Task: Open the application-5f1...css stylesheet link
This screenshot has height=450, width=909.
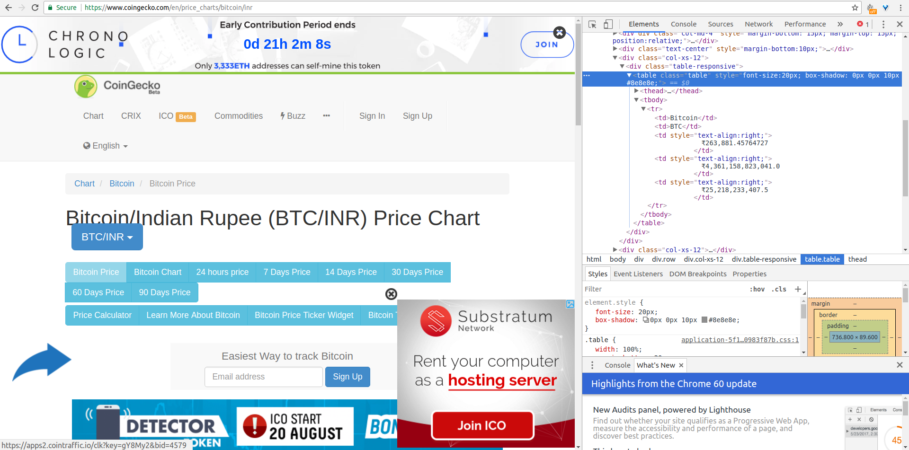Action: pyautogui.click(x=740, y=340)
